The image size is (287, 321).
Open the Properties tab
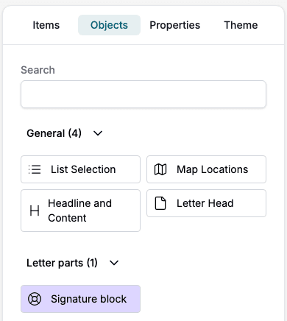(x=175, y=25)
